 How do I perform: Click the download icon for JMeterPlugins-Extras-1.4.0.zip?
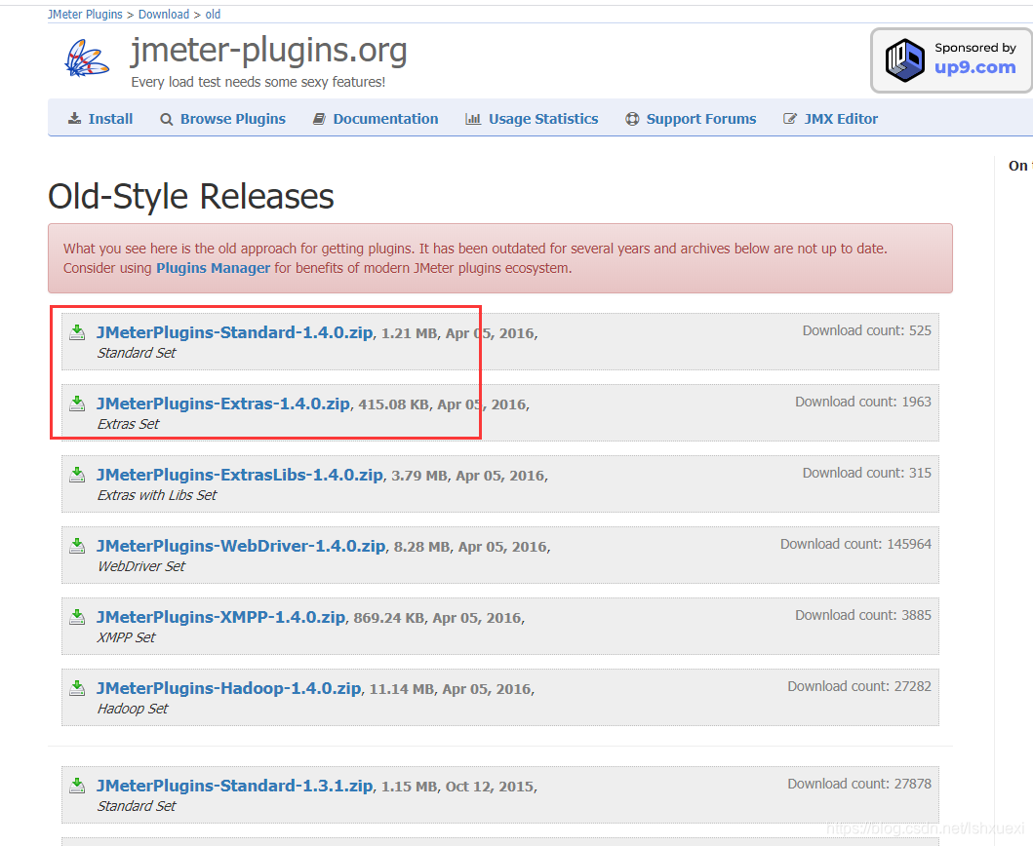coord(77,403)
